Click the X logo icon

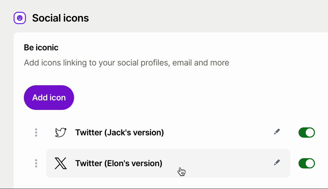pos(60,163)
